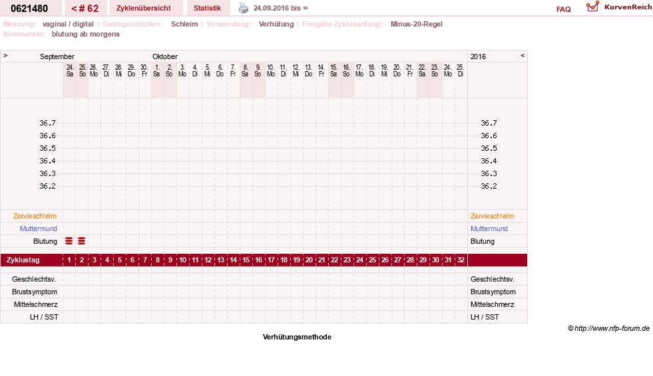
Task: Click the printer icon
Action: pyautogui.click(x=244, y=8)
